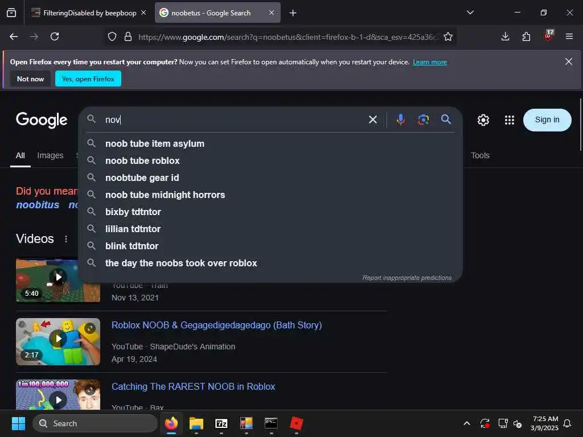The height and width of the screenshot is (437, 583).
Task: Choose suggestion bixby tdtntor
Action: pos(270,212)
